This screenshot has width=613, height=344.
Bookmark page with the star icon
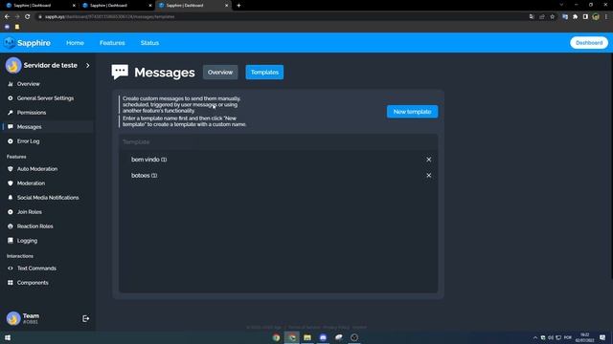point(553,17)
